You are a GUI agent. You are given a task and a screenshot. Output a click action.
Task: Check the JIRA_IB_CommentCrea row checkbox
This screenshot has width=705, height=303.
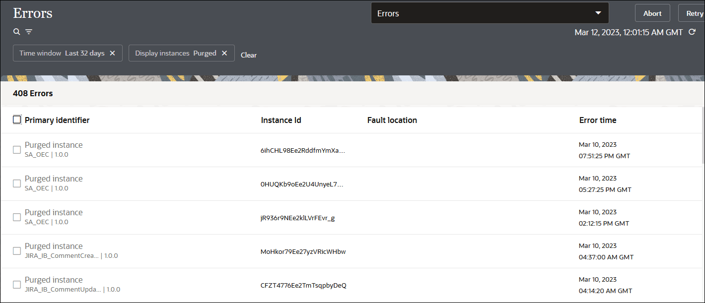tap(16, 250)
